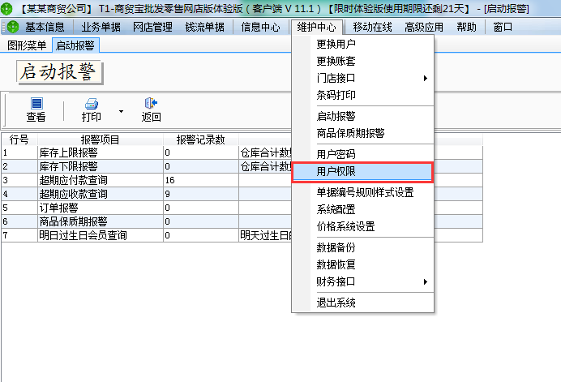Select the 超期应付款查询 row
Image resolution: width=561 pixels, height=382 pixels.
pyautogui.click(x=242, y=180)
